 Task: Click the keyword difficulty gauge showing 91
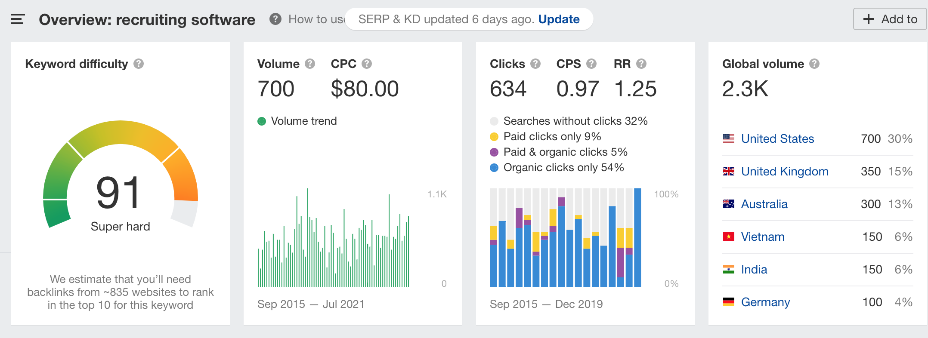pos(121,174)
